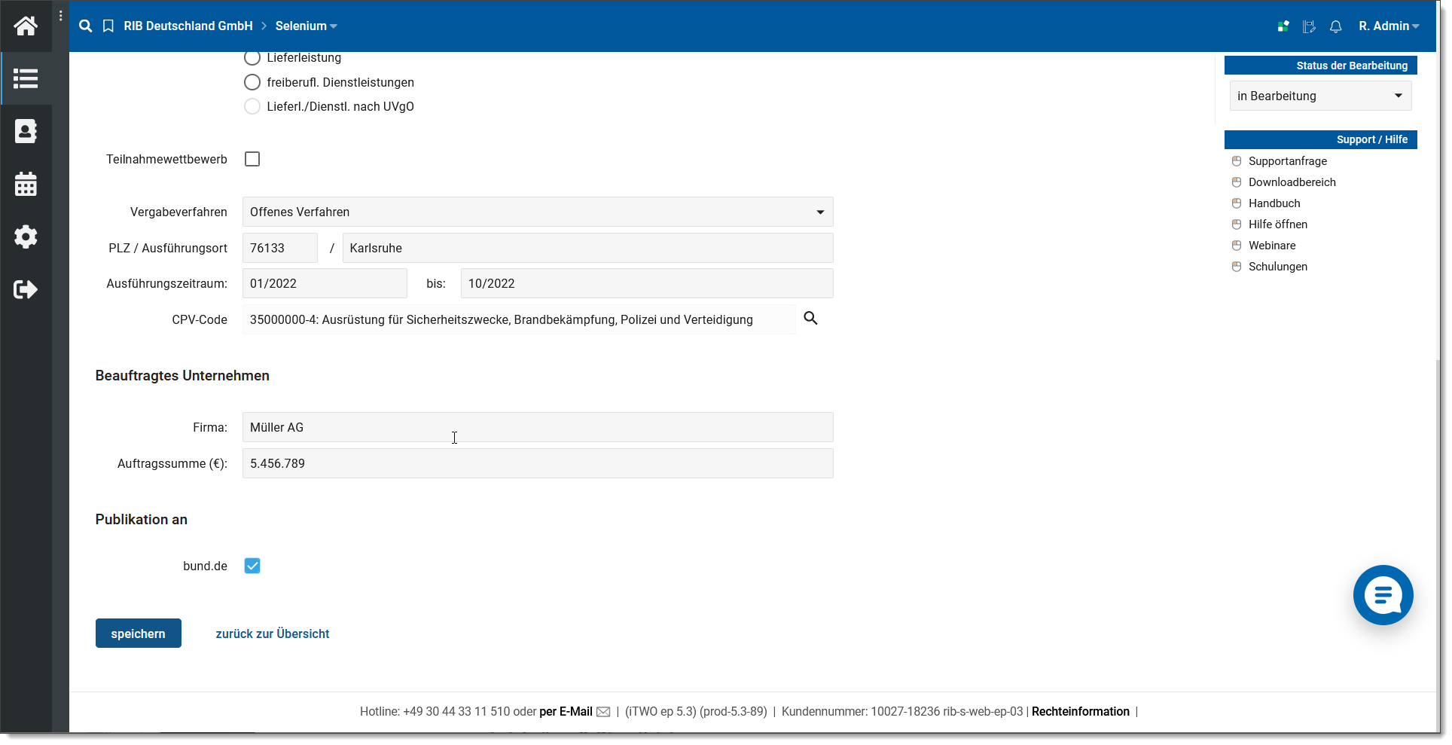Open the contacts address book icon
Viewport: 1452px width, 745px height.
(x=26, y=131)
